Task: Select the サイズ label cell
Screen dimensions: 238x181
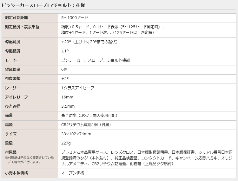Action: click(30, 134)
